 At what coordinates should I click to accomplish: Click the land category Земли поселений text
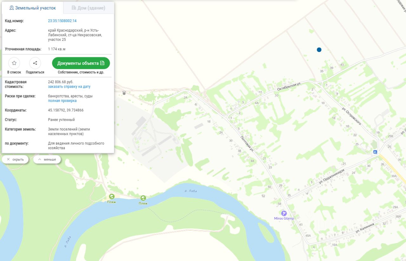[69, 132]
